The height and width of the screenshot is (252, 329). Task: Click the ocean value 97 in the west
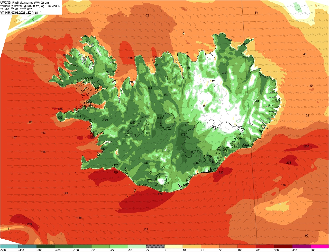[31, 122]
